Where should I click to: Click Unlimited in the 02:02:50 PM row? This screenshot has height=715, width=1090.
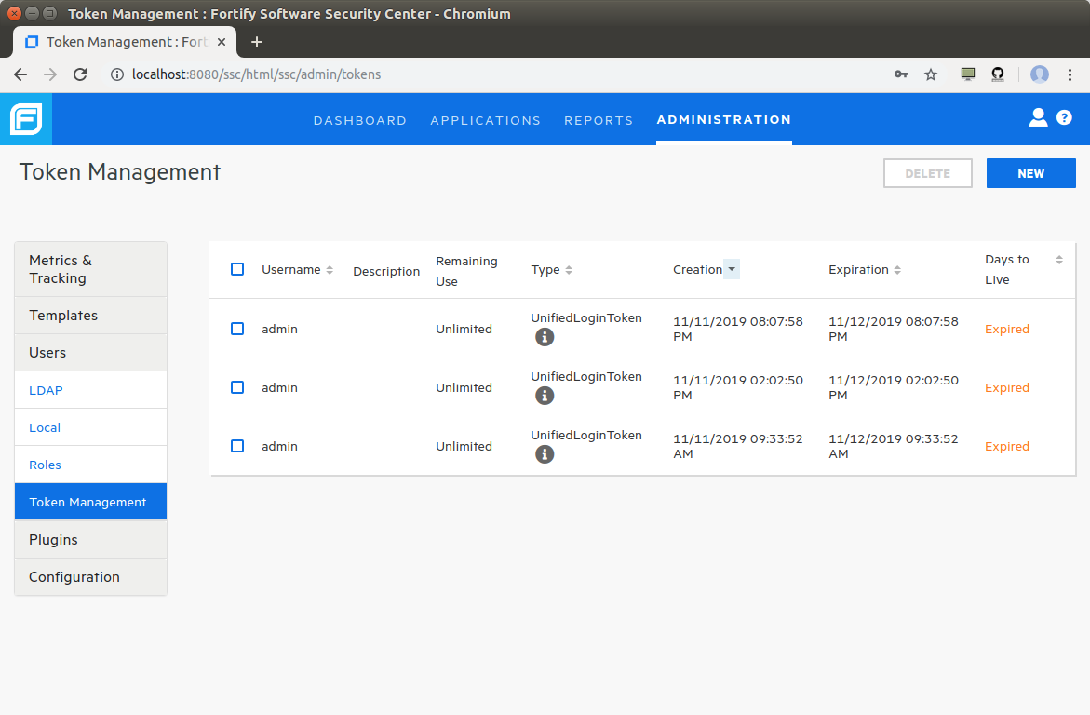[x=464, y=387]
